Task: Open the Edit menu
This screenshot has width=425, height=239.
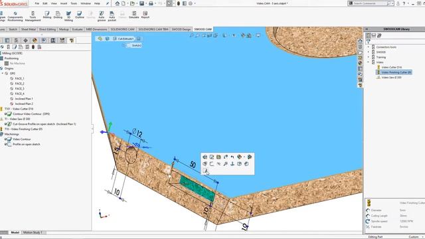Action: point(45,3)
